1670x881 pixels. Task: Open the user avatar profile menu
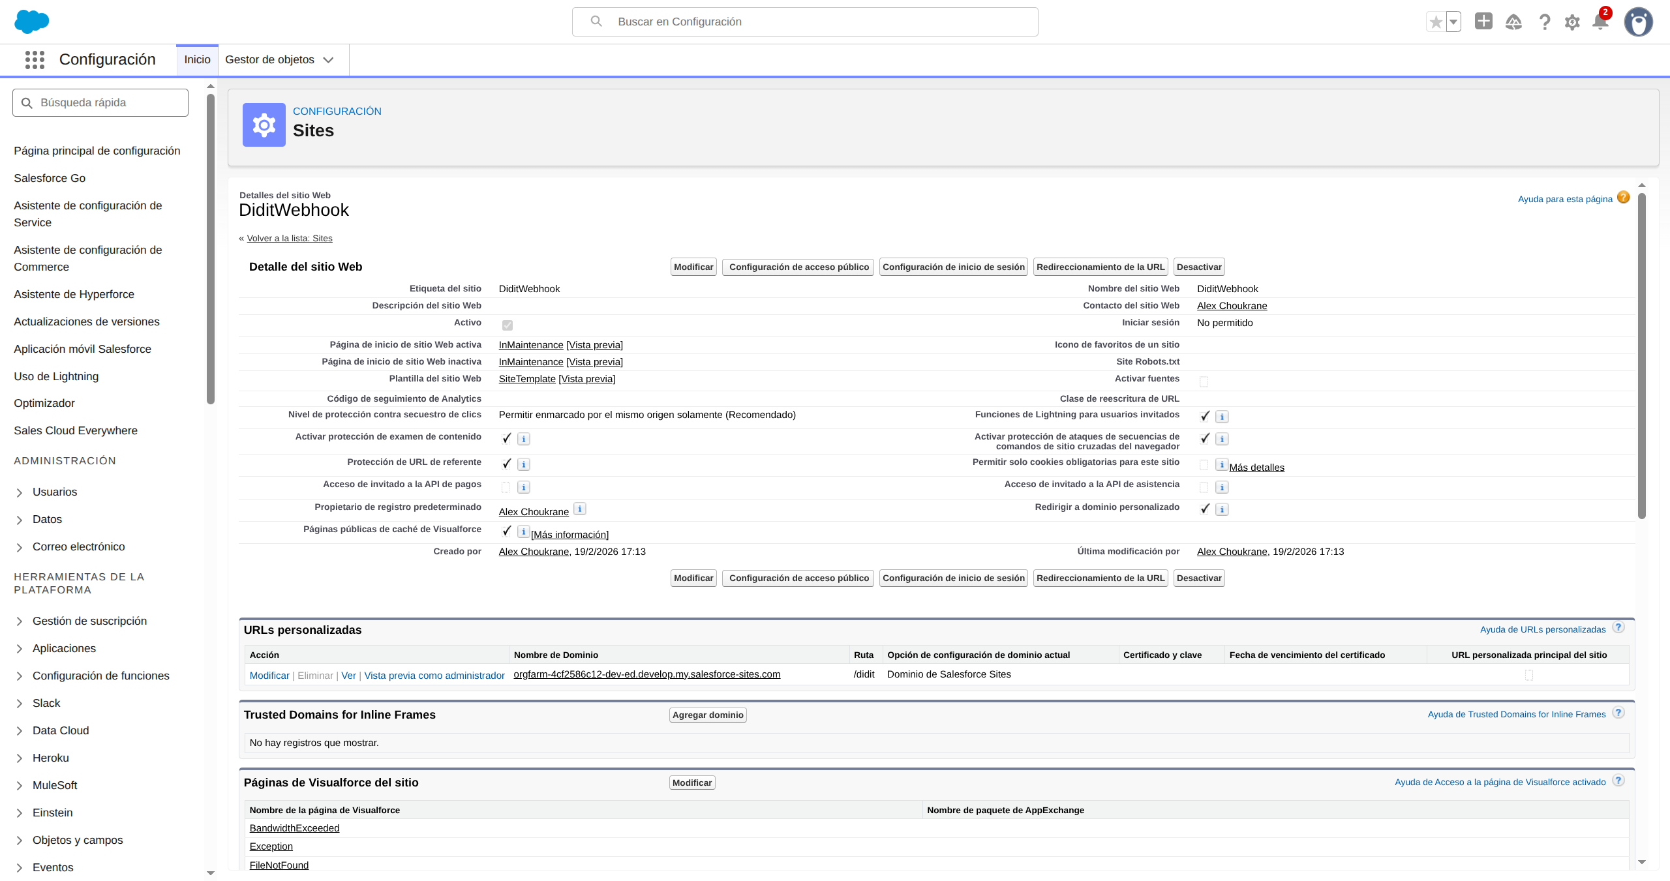(1638, 22)
